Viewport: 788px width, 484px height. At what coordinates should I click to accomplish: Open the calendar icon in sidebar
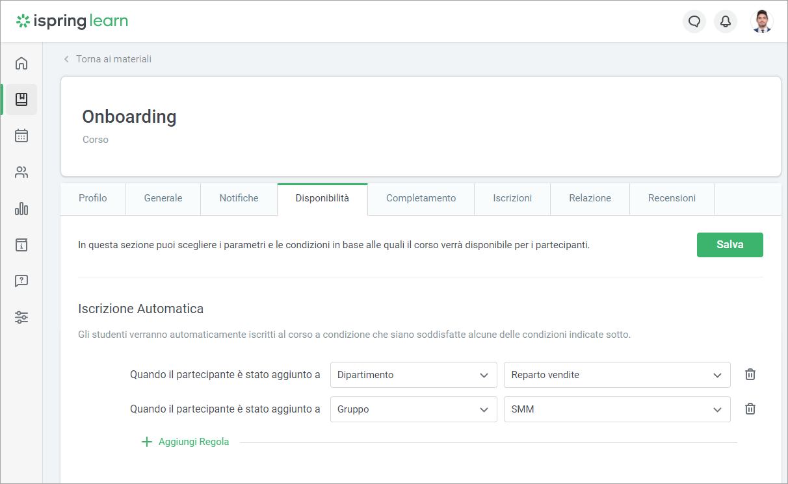(21, 136)
